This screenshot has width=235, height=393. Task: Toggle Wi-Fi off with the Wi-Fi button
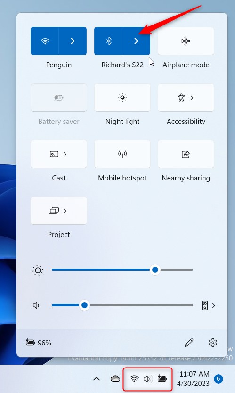pos(45,41)
